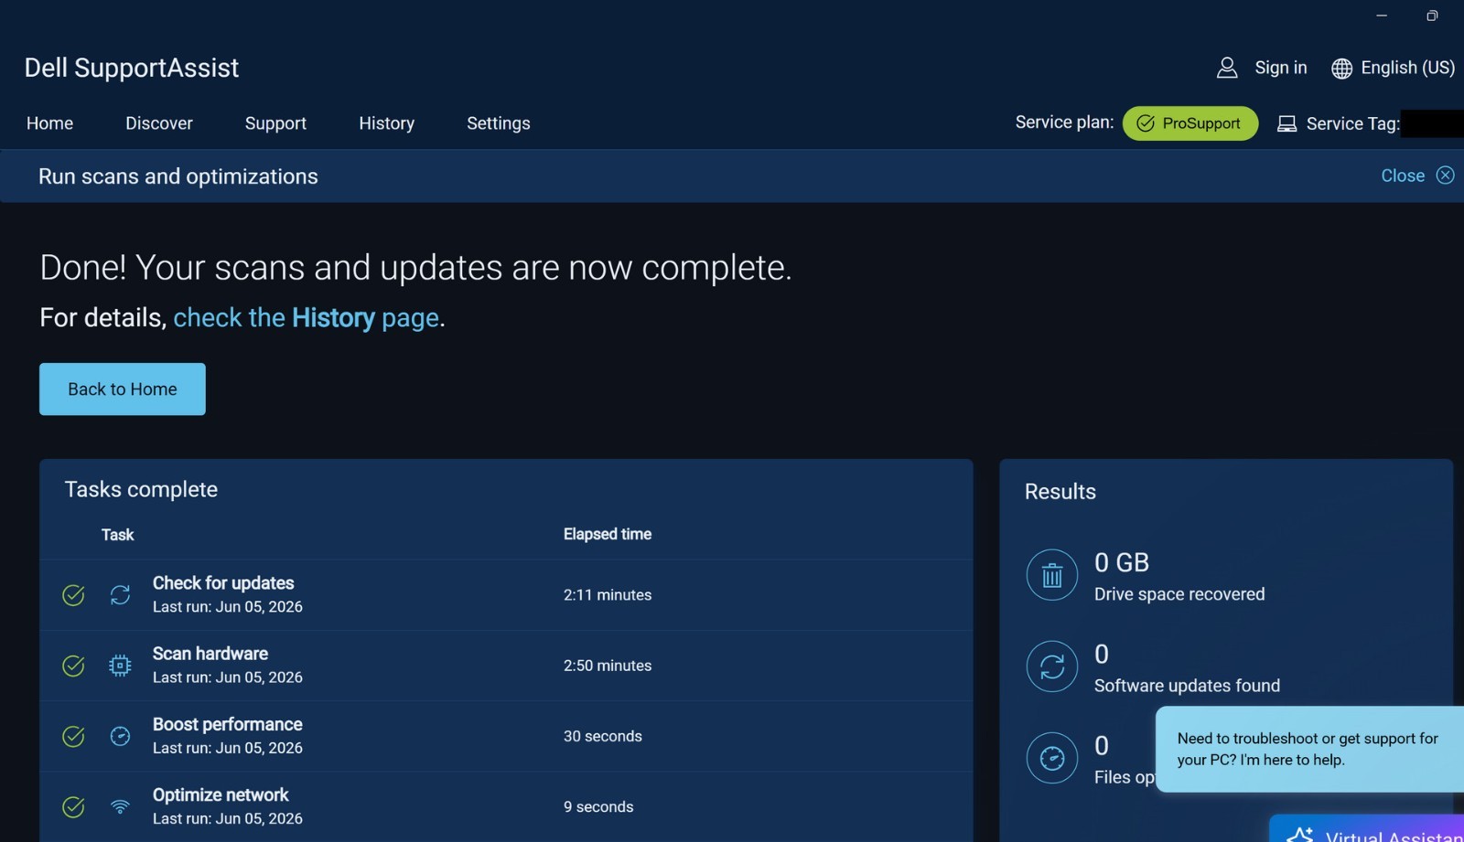Restore down the SupportAssist window
1464x842 pixels.
click(x=1432, y=16)
